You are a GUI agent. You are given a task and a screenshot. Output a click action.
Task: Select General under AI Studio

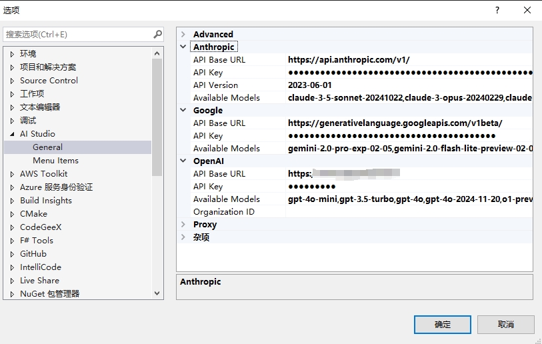[x=47, y=147]
